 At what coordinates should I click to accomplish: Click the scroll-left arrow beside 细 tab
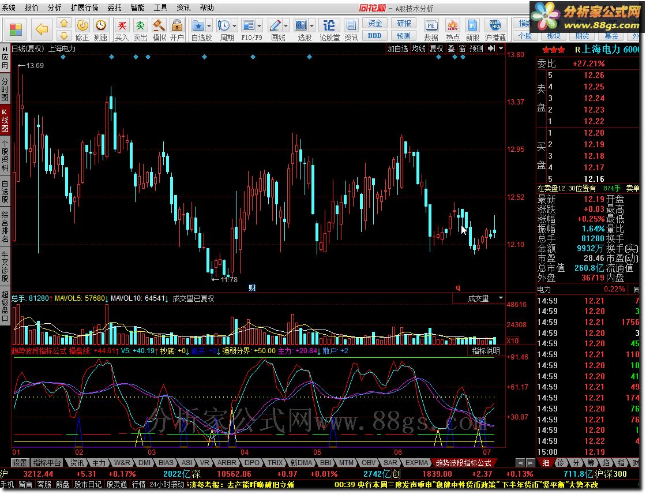[x=521, y=463]
